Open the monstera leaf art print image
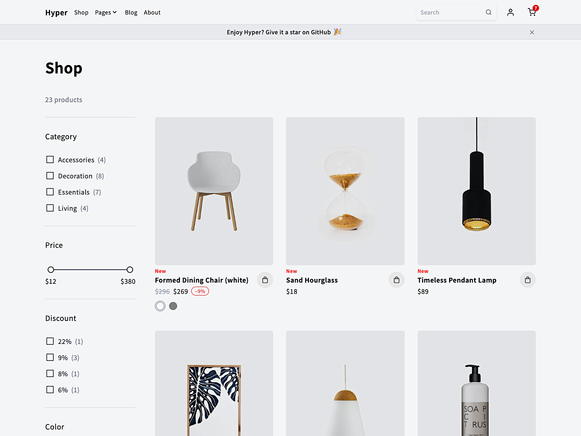581x436 pixels. (214, 384)
